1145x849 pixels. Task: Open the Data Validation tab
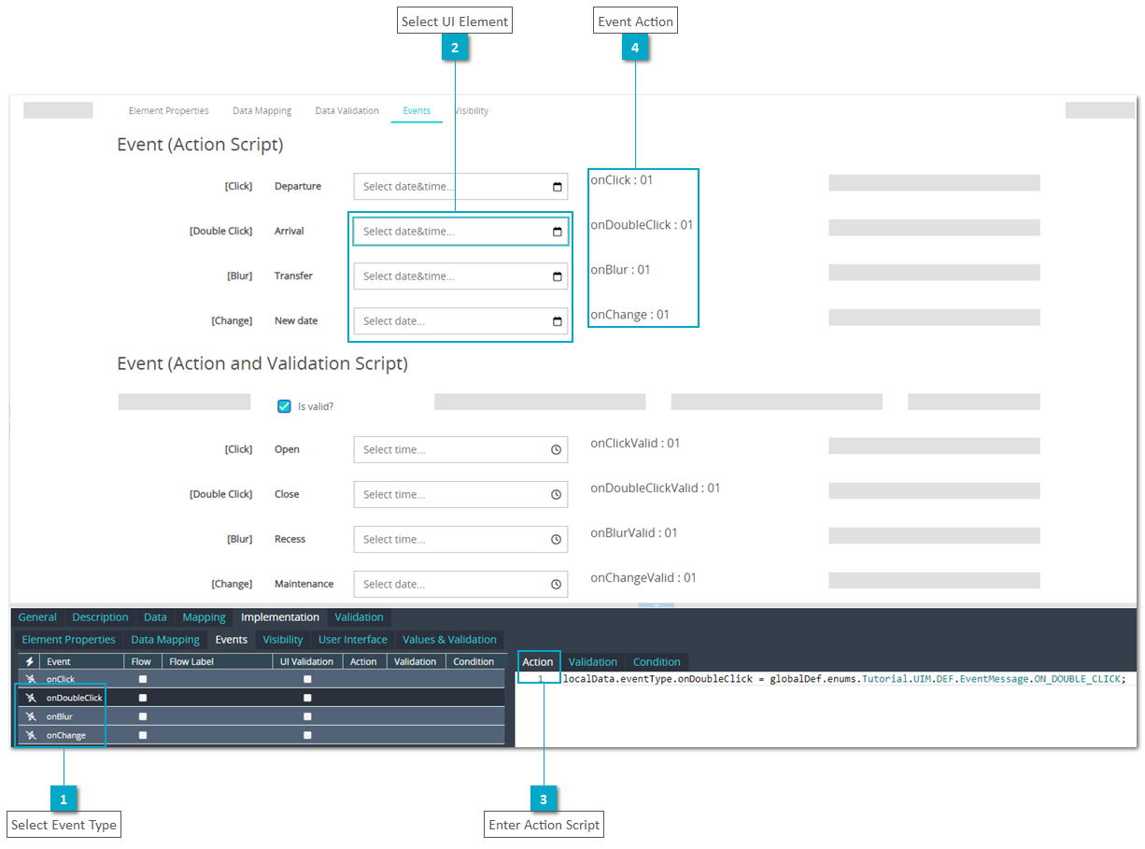[x=347, y=110]
